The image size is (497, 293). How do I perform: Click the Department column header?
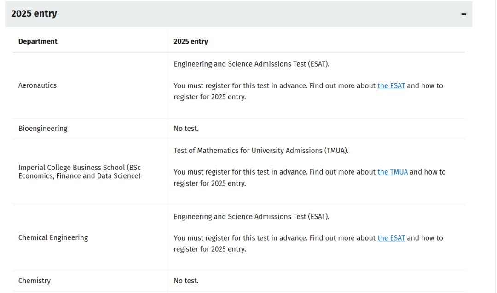38,41
